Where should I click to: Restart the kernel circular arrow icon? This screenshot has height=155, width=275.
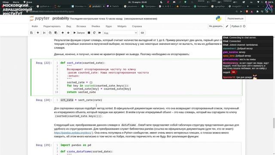pyautogui.click(x=94, y=33)
